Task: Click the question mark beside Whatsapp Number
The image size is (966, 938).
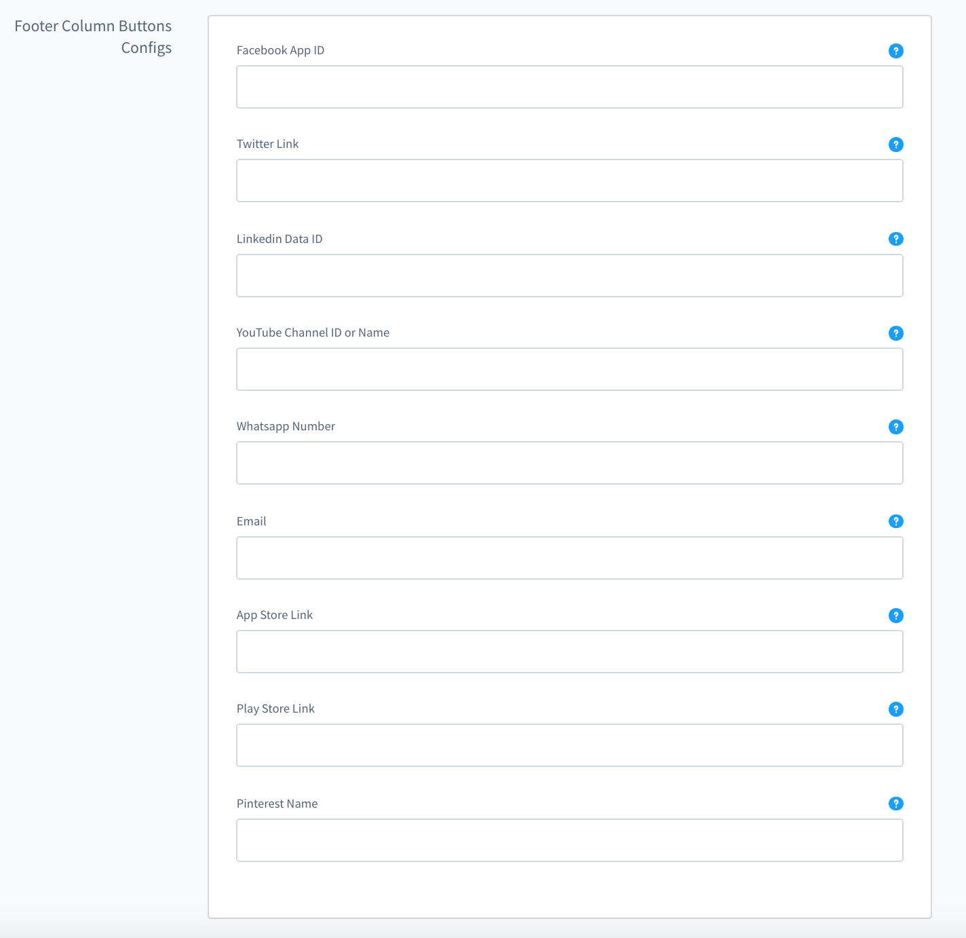Action: (895, 427)
